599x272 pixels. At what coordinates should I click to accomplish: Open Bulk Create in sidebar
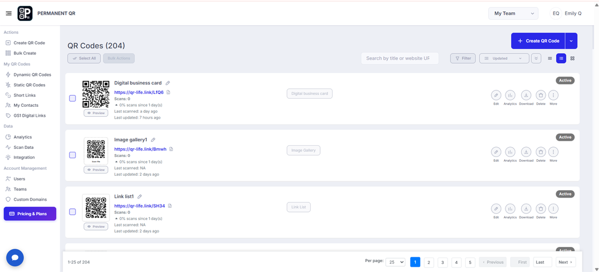(21, 53)
